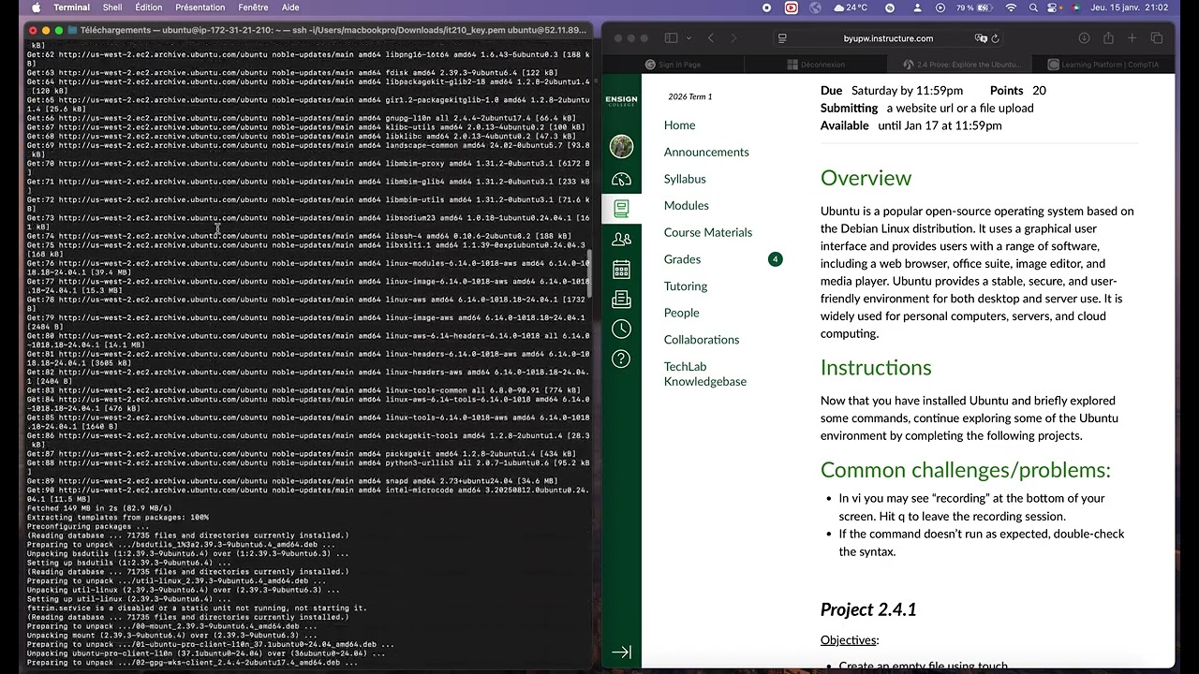
Task: Click the red play icon in menu bar
Action: click(792, 7)
